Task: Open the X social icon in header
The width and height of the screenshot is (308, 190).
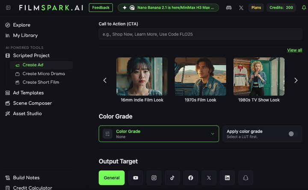Action: tap(241, 8)
